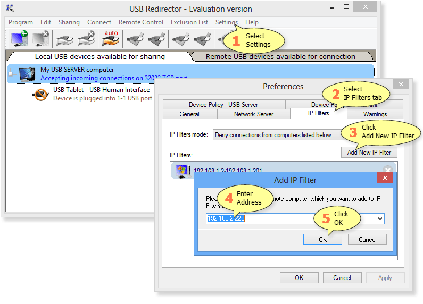
Task: Click the Apply button in Preferences
Action: (385, 278)
